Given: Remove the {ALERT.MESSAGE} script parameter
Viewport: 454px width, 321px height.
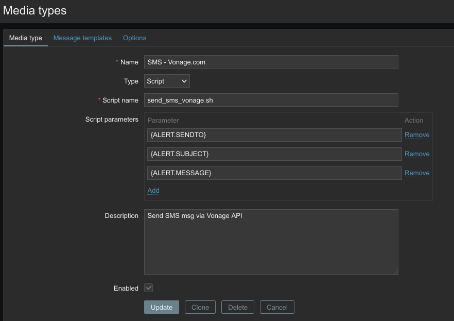Looking at the screenshot, I should [x=416, y=173].
